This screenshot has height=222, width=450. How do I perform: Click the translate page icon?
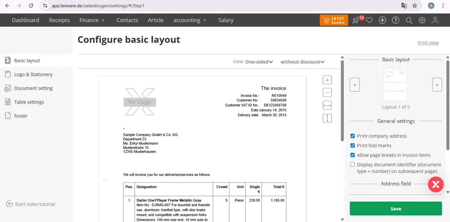[404, 6]
